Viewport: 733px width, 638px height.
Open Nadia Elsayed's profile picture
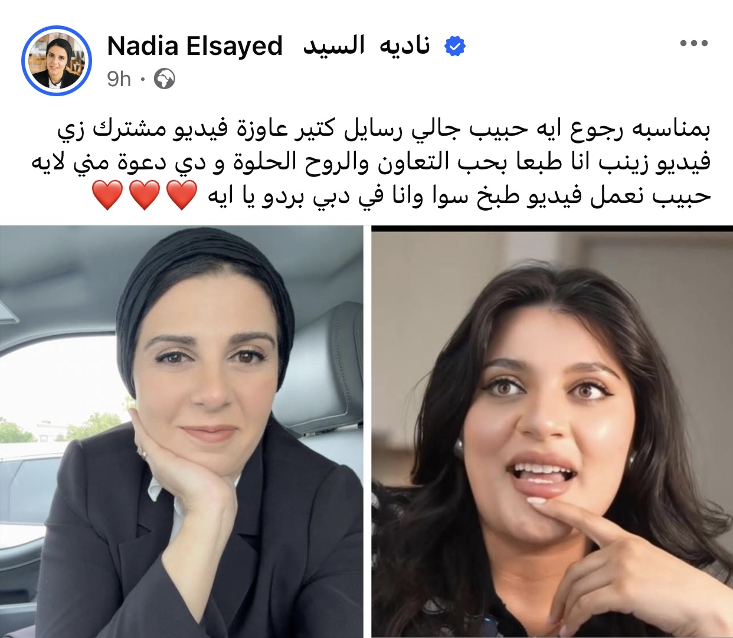(57, 60)
